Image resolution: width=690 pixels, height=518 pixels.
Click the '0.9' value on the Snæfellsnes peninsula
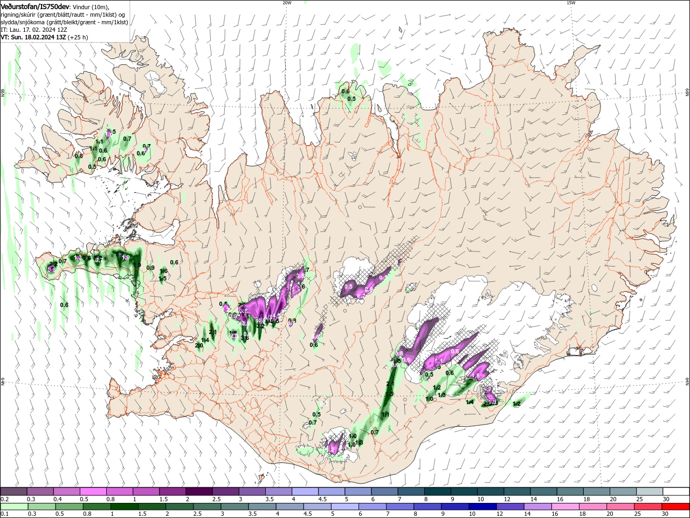tap(150, 268)
